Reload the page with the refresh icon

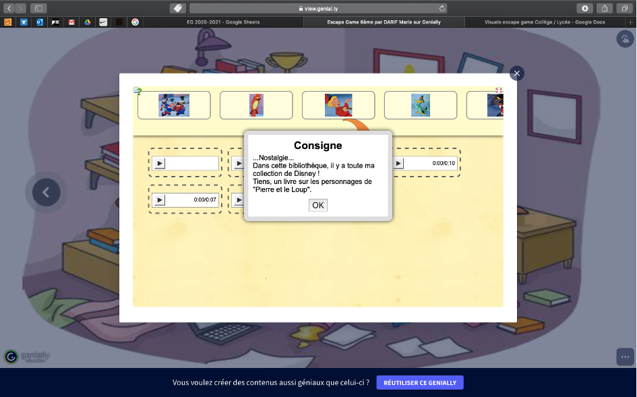(442, 8)
